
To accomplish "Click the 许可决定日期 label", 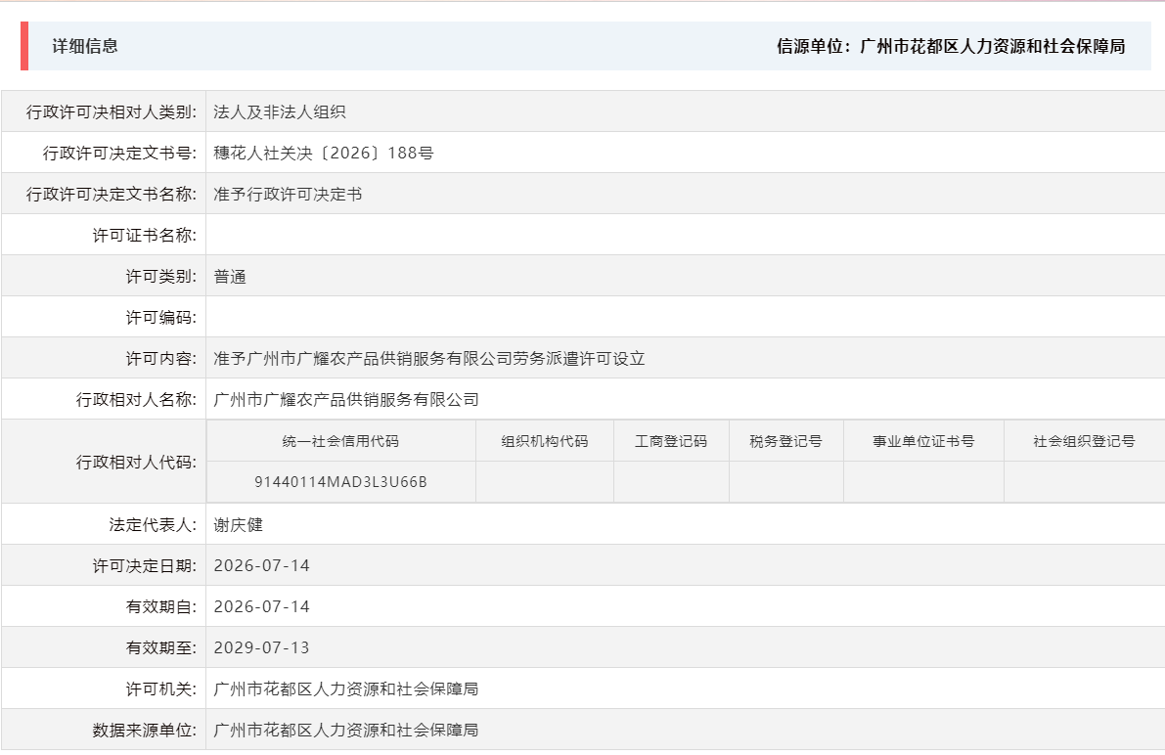I will coord(144,565).
